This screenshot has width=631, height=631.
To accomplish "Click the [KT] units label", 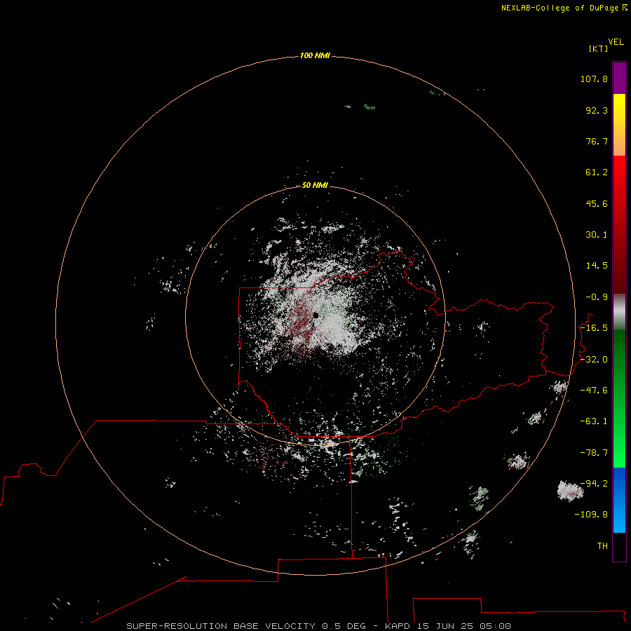I will (x=598, y=48).
